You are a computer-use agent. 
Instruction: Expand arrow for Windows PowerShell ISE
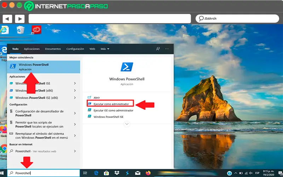75,84
